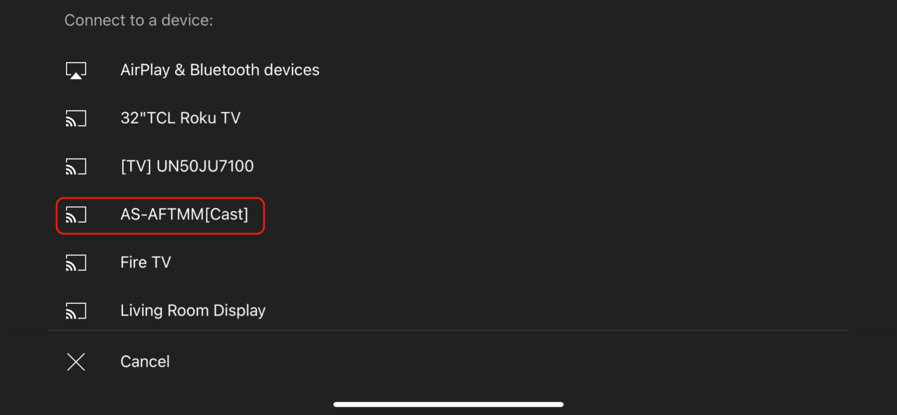
Task: Connect to 32"TCL Roku TV
Action: click(180, 117)
